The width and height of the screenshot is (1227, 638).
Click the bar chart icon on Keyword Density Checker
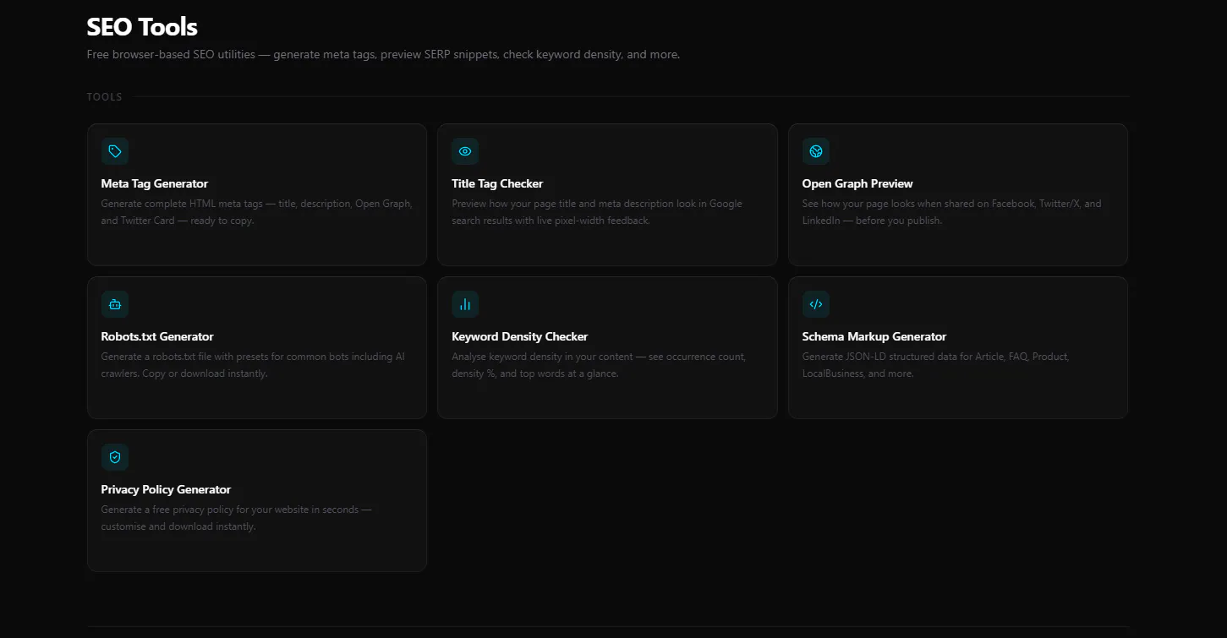click(465, 304)
